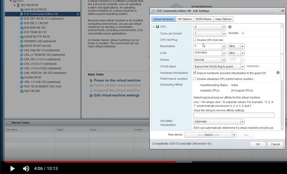The height and width of the screenshot is (174, 287).
Task: Open the CPU/MMU Virtualization Automatic dropdown
Action: [x=242, y=122]
